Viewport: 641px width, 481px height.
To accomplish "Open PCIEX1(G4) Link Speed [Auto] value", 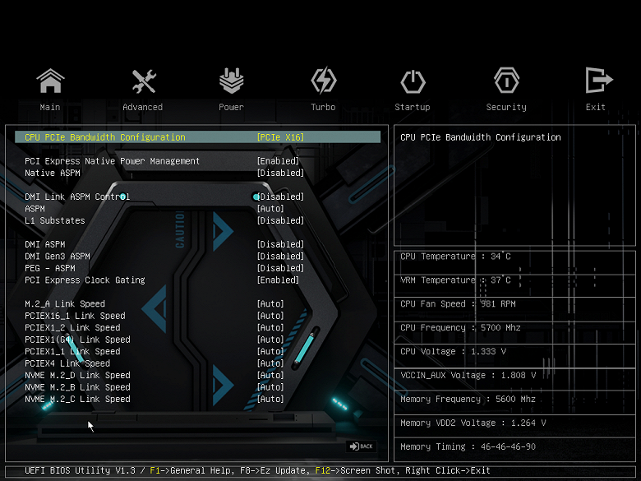I will pos(270,340).
